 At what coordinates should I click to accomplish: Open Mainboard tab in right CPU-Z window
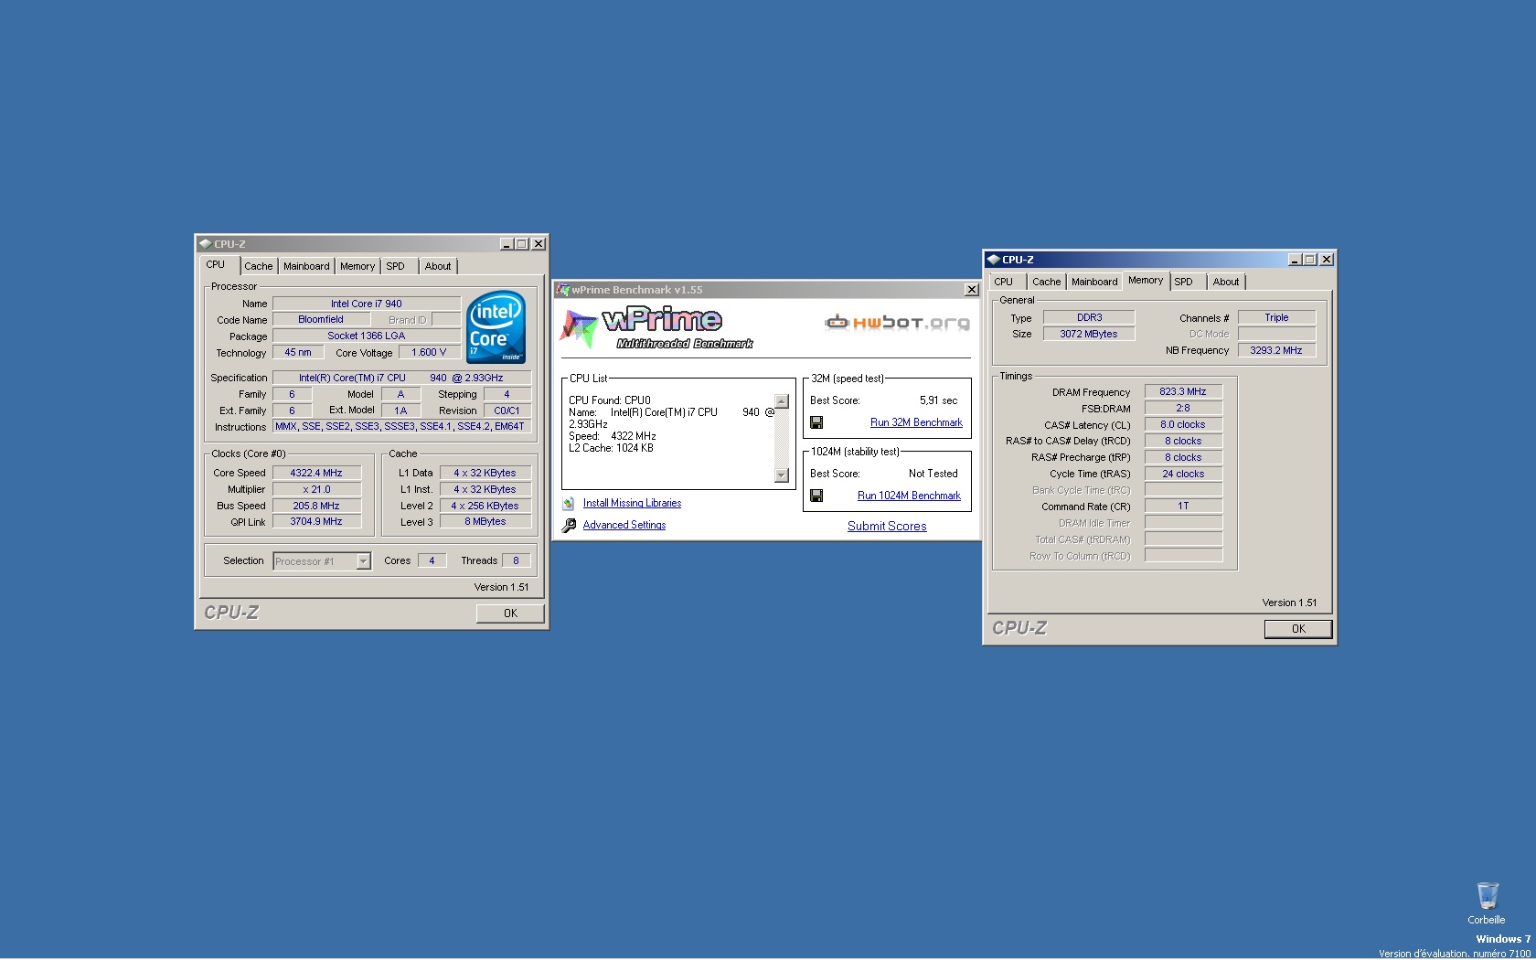(1094, 282)
